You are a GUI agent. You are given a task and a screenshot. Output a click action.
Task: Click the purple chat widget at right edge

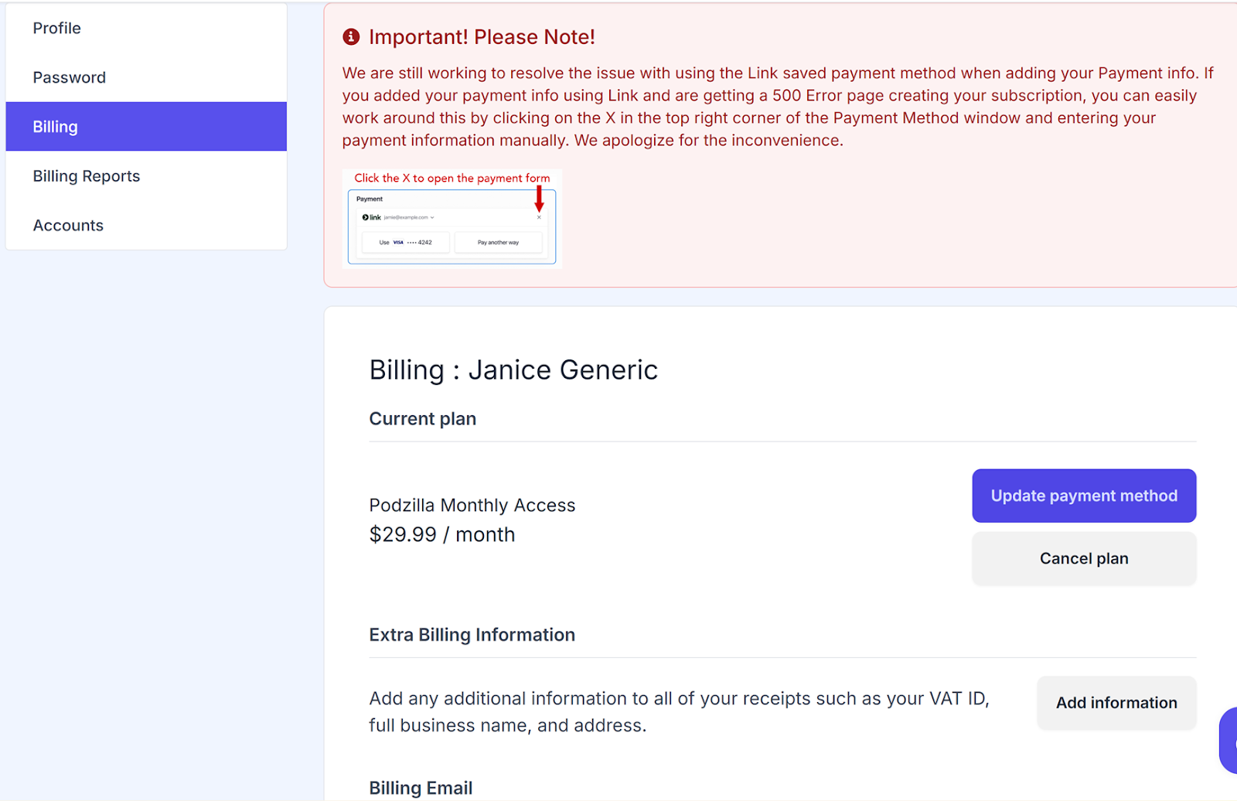point(1228,740)
